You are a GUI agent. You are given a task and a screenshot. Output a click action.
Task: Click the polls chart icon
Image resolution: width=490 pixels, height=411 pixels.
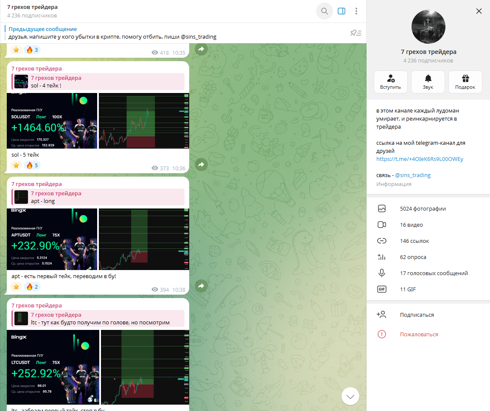click(382, 257)
